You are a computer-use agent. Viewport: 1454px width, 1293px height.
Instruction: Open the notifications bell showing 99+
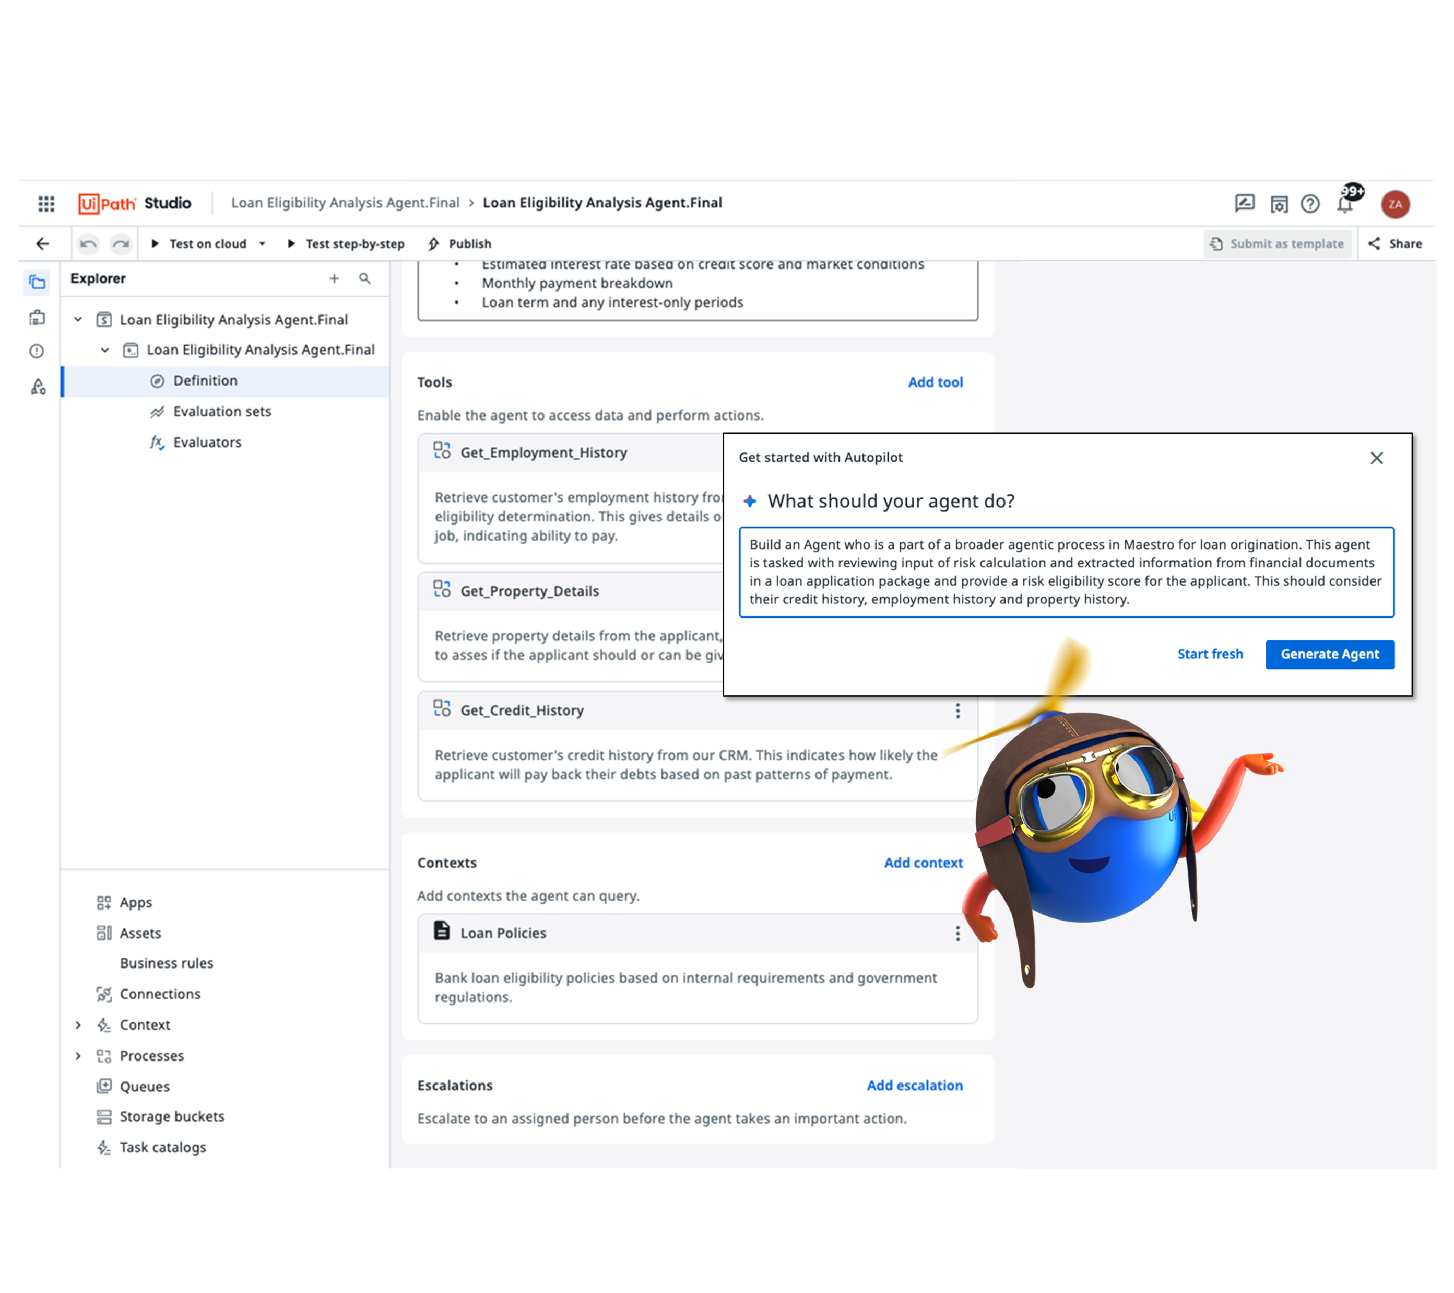tap(1345, 204)
